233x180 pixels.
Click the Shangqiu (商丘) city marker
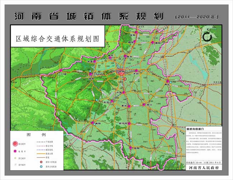click(167, 81)
